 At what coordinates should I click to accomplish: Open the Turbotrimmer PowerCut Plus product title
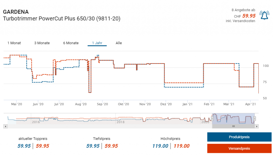coord(62,19)
